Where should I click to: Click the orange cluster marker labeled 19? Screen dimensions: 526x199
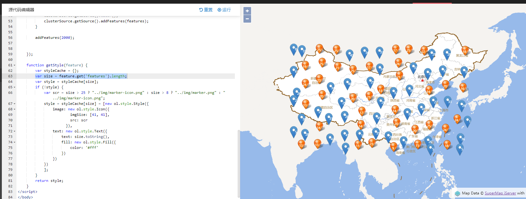305,66
